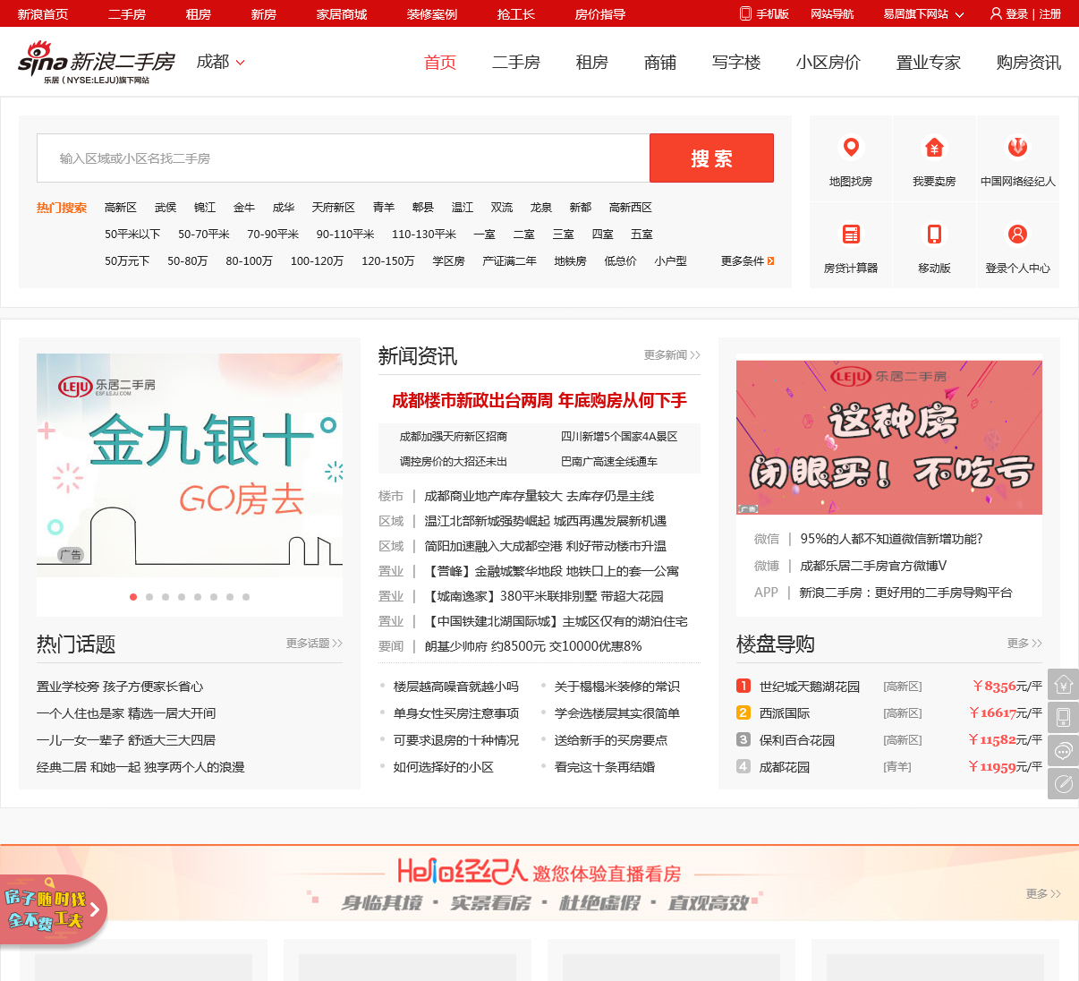This screenshot has width=1079, height=981.
Task: Click the map house-finding pin icon
Action: (x=851, y=147)
